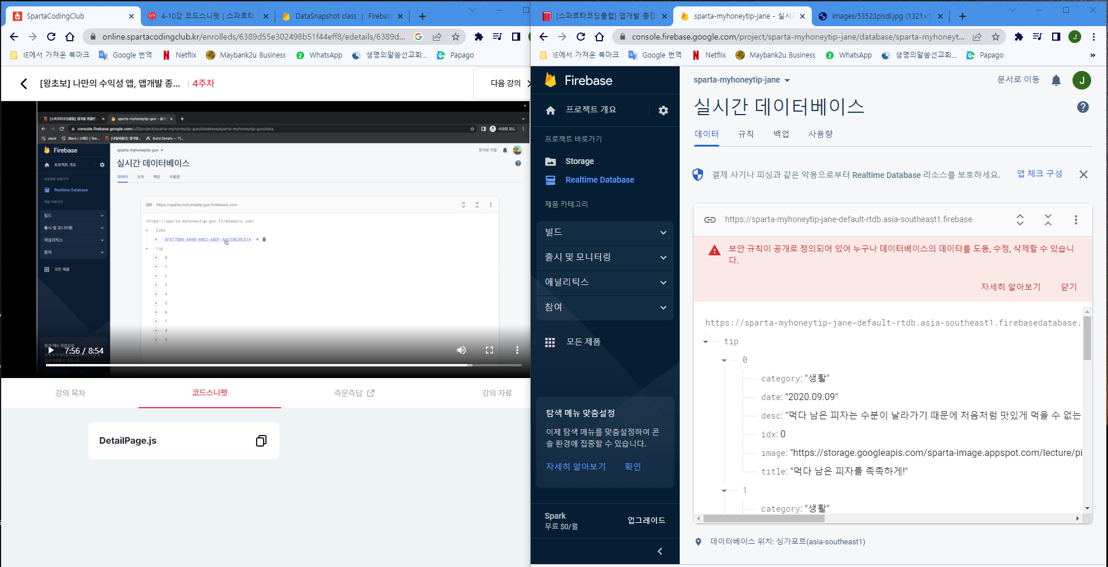The image size is (1108, 567).
Task: Switch to 사용량 tab
Action: (x=820, y=134)
